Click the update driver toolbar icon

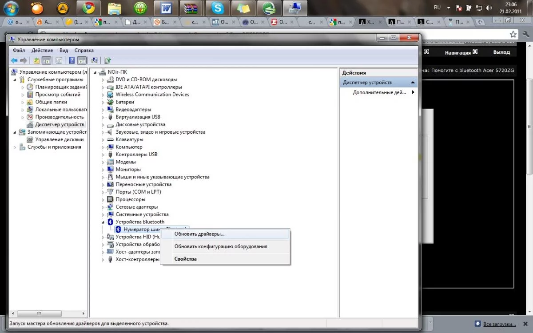[x=107, y=60]
